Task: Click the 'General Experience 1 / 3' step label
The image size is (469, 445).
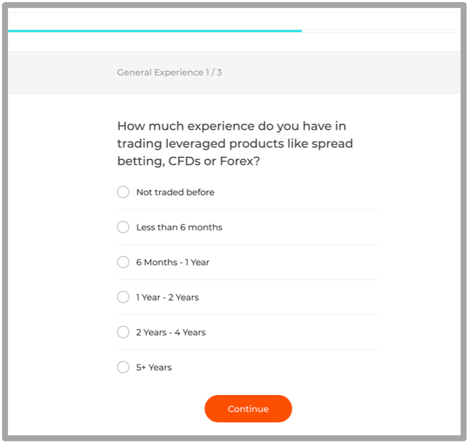Action: click(169, 72)
